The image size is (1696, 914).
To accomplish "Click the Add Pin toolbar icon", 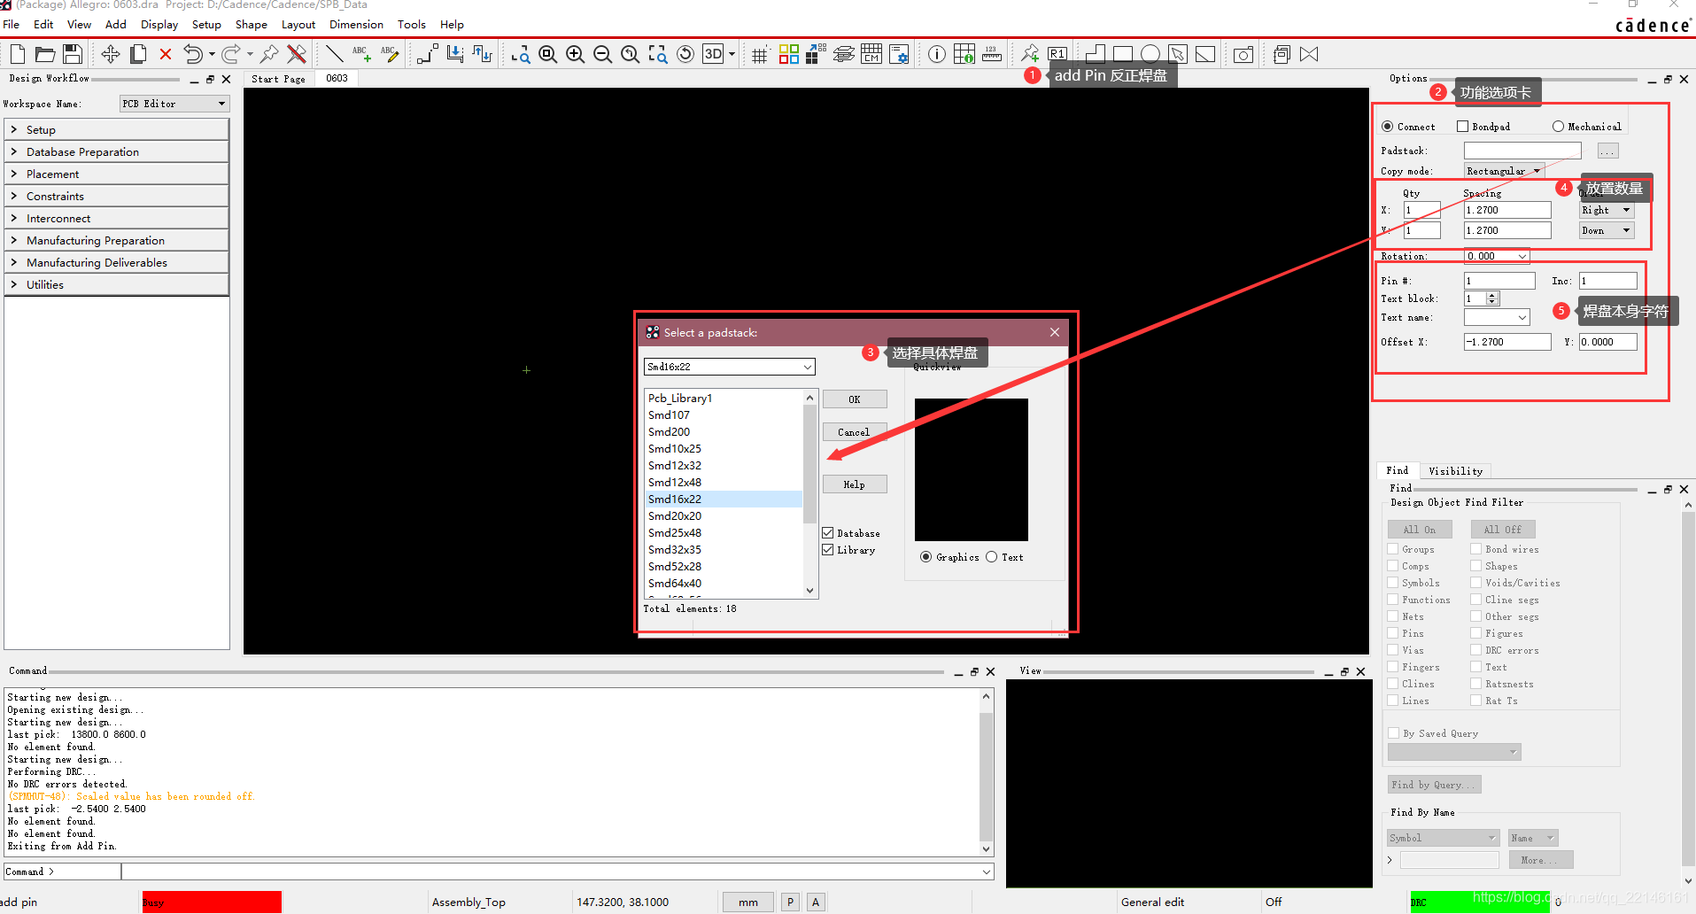I will (1030, 54).
